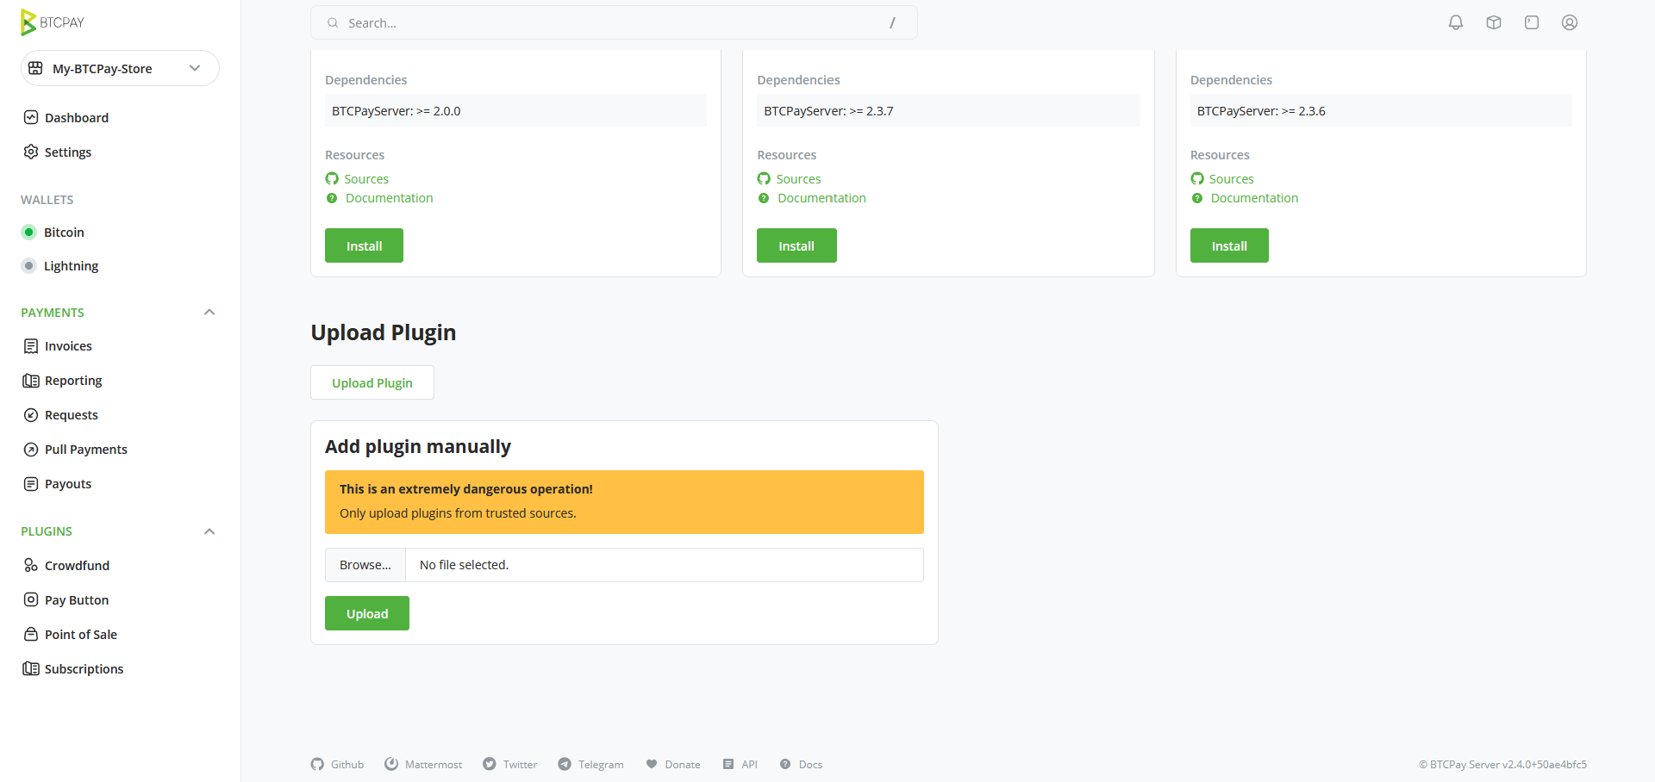Screen dimensions: 1655x782
Task: Install plugin requiring BTCPayServer >= 2.0.0
Action: [364, 245]
